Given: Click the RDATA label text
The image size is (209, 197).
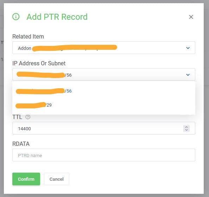Looking at the screenshot, I should pyautogui.click(x=21, y=144).
